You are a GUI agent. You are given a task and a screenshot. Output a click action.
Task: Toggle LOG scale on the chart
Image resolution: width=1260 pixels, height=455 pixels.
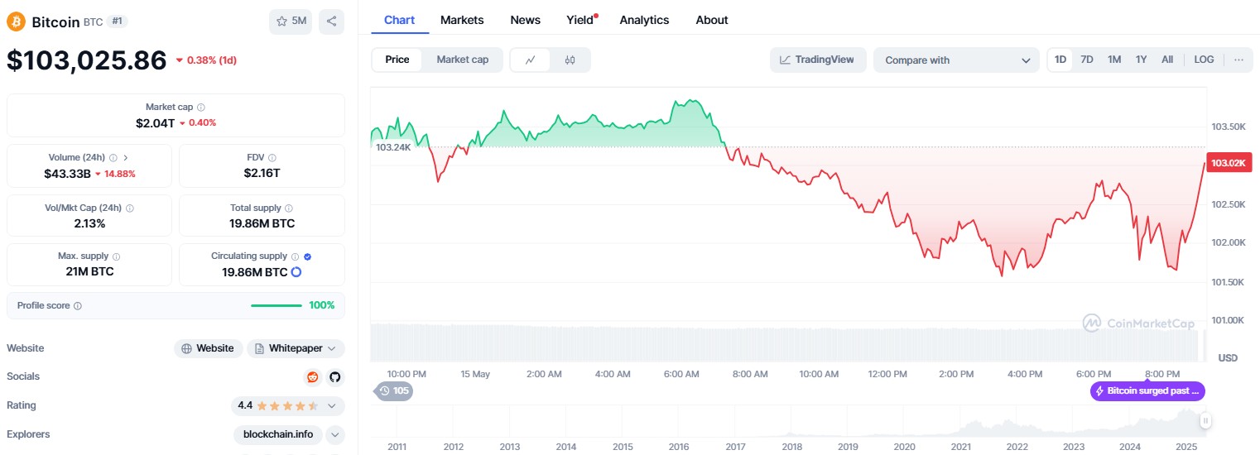[1204, 60]
